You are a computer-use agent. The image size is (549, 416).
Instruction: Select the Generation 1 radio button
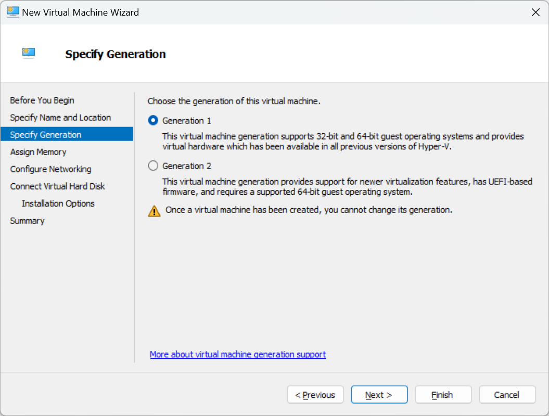point(153,121)
